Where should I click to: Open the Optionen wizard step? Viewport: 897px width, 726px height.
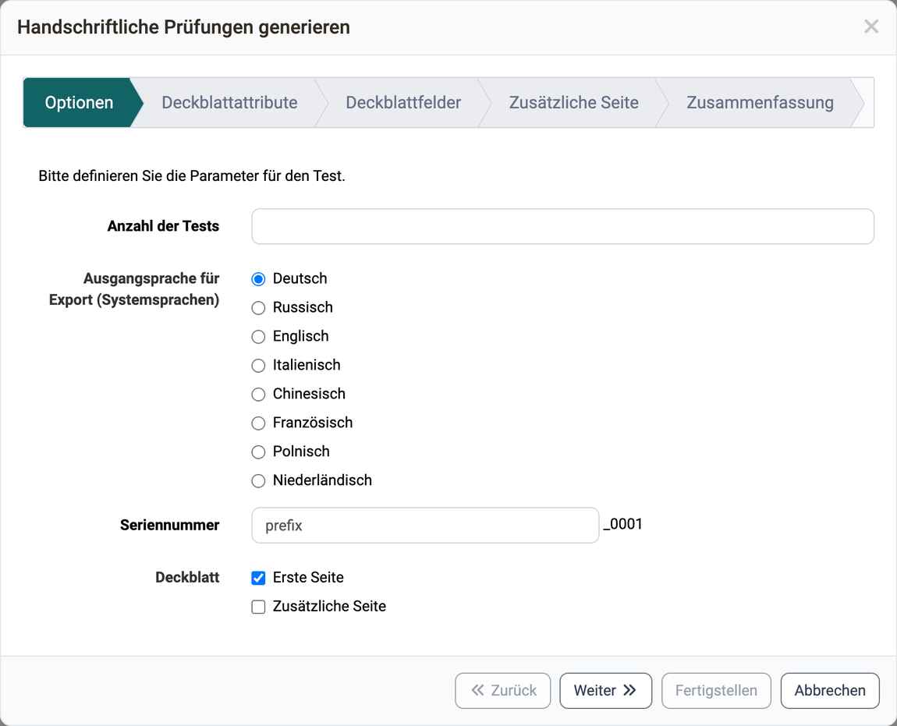pos(79,102)
